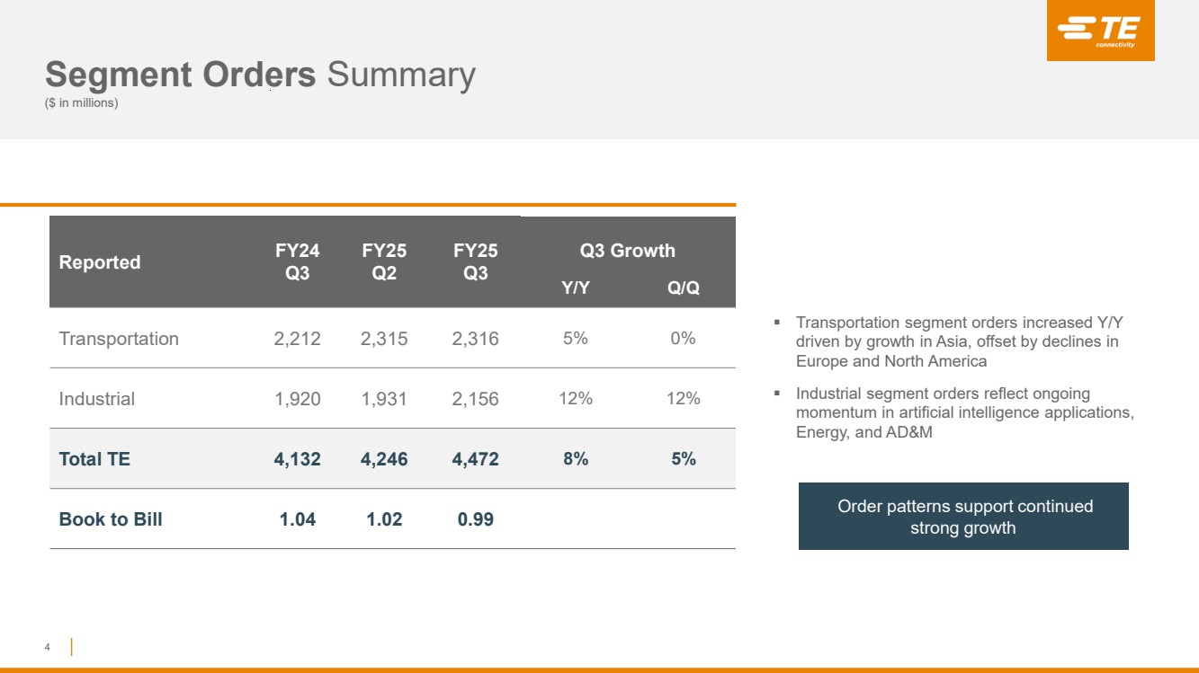Click the FY25 Q2 column header
Image resolution: width=1199 pixels, height=673 pixels.
(384, 261)
